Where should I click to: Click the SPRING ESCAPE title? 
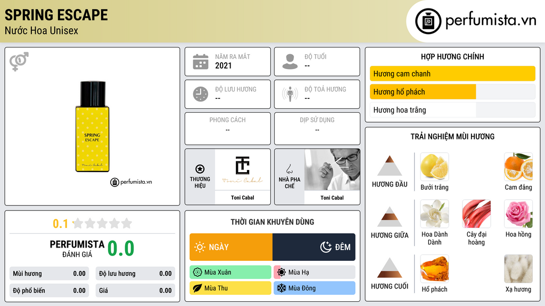pyautogui.click(x=56, y=15)
